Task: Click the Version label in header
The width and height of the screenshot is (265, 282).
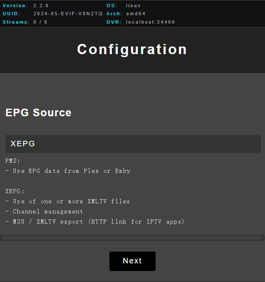Action: tap(15, 5)
